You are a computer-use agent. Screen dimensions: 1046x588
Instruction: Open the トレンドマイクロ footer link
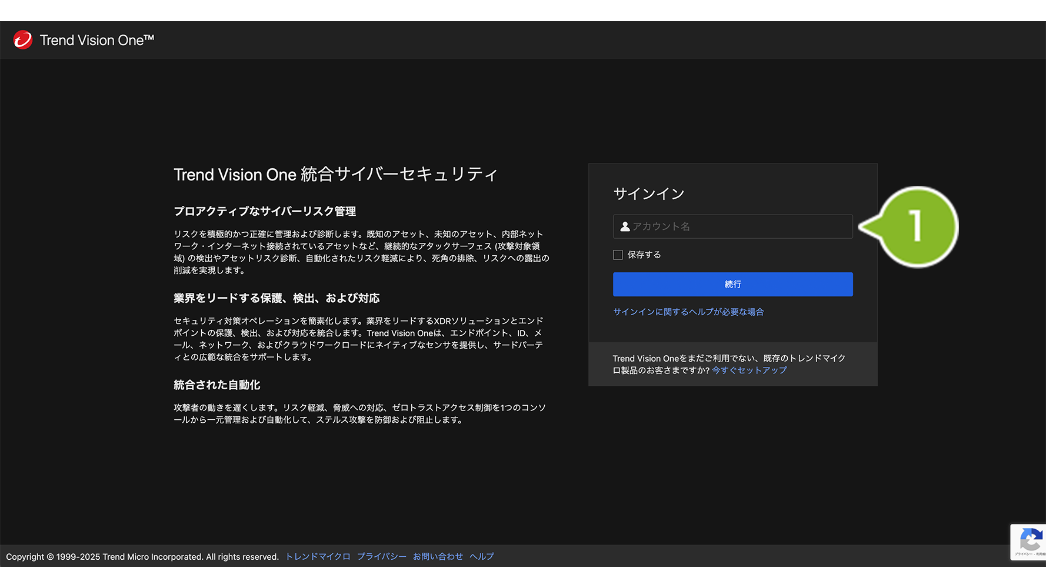318,556
